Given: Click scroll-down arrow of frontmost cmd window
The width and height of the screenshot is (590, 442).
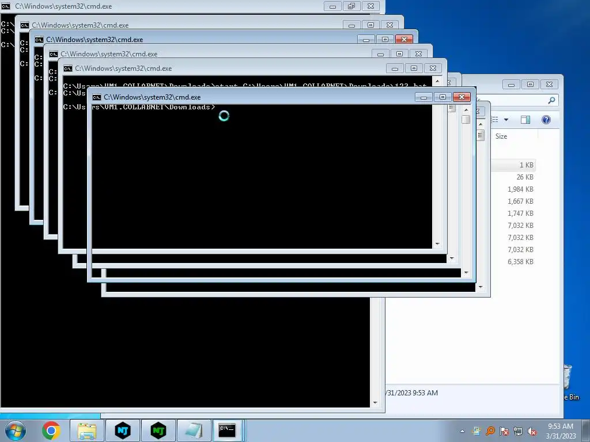Looking at the screenshot, I should [466, 273].
